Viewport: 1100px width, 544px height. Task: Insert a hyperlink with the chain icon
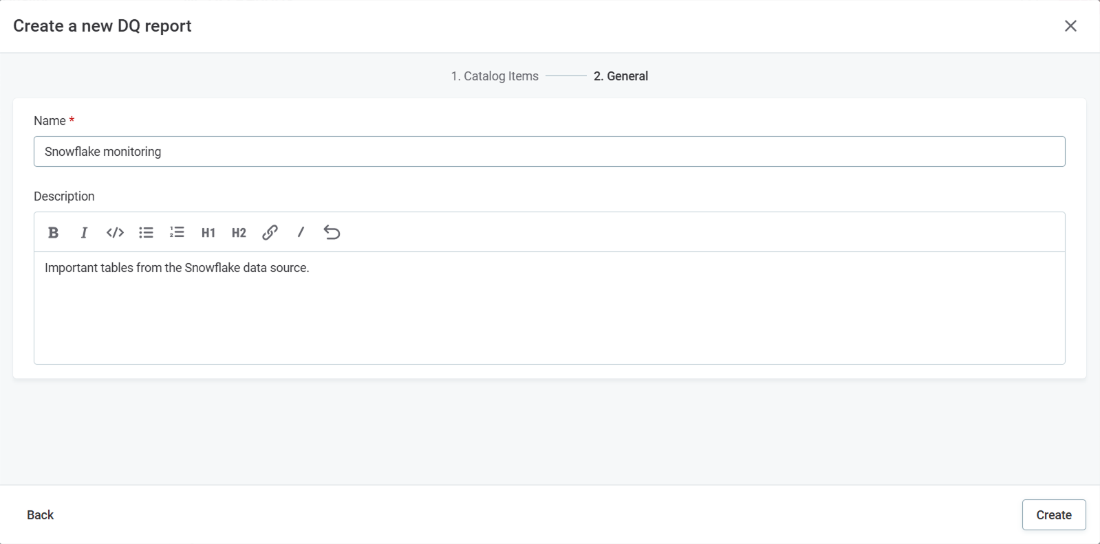pyautogui.click(x=270, y=232)
